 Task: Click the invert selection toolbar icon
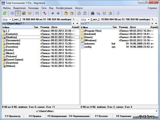click(x=37, y=13)
